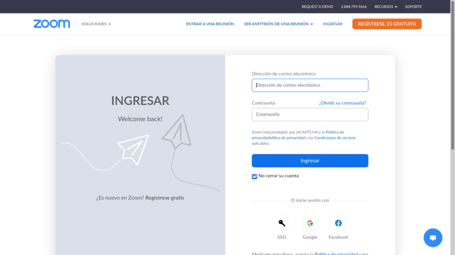
Task: Sign in with the Google icon
Action: tap(310, 223)
